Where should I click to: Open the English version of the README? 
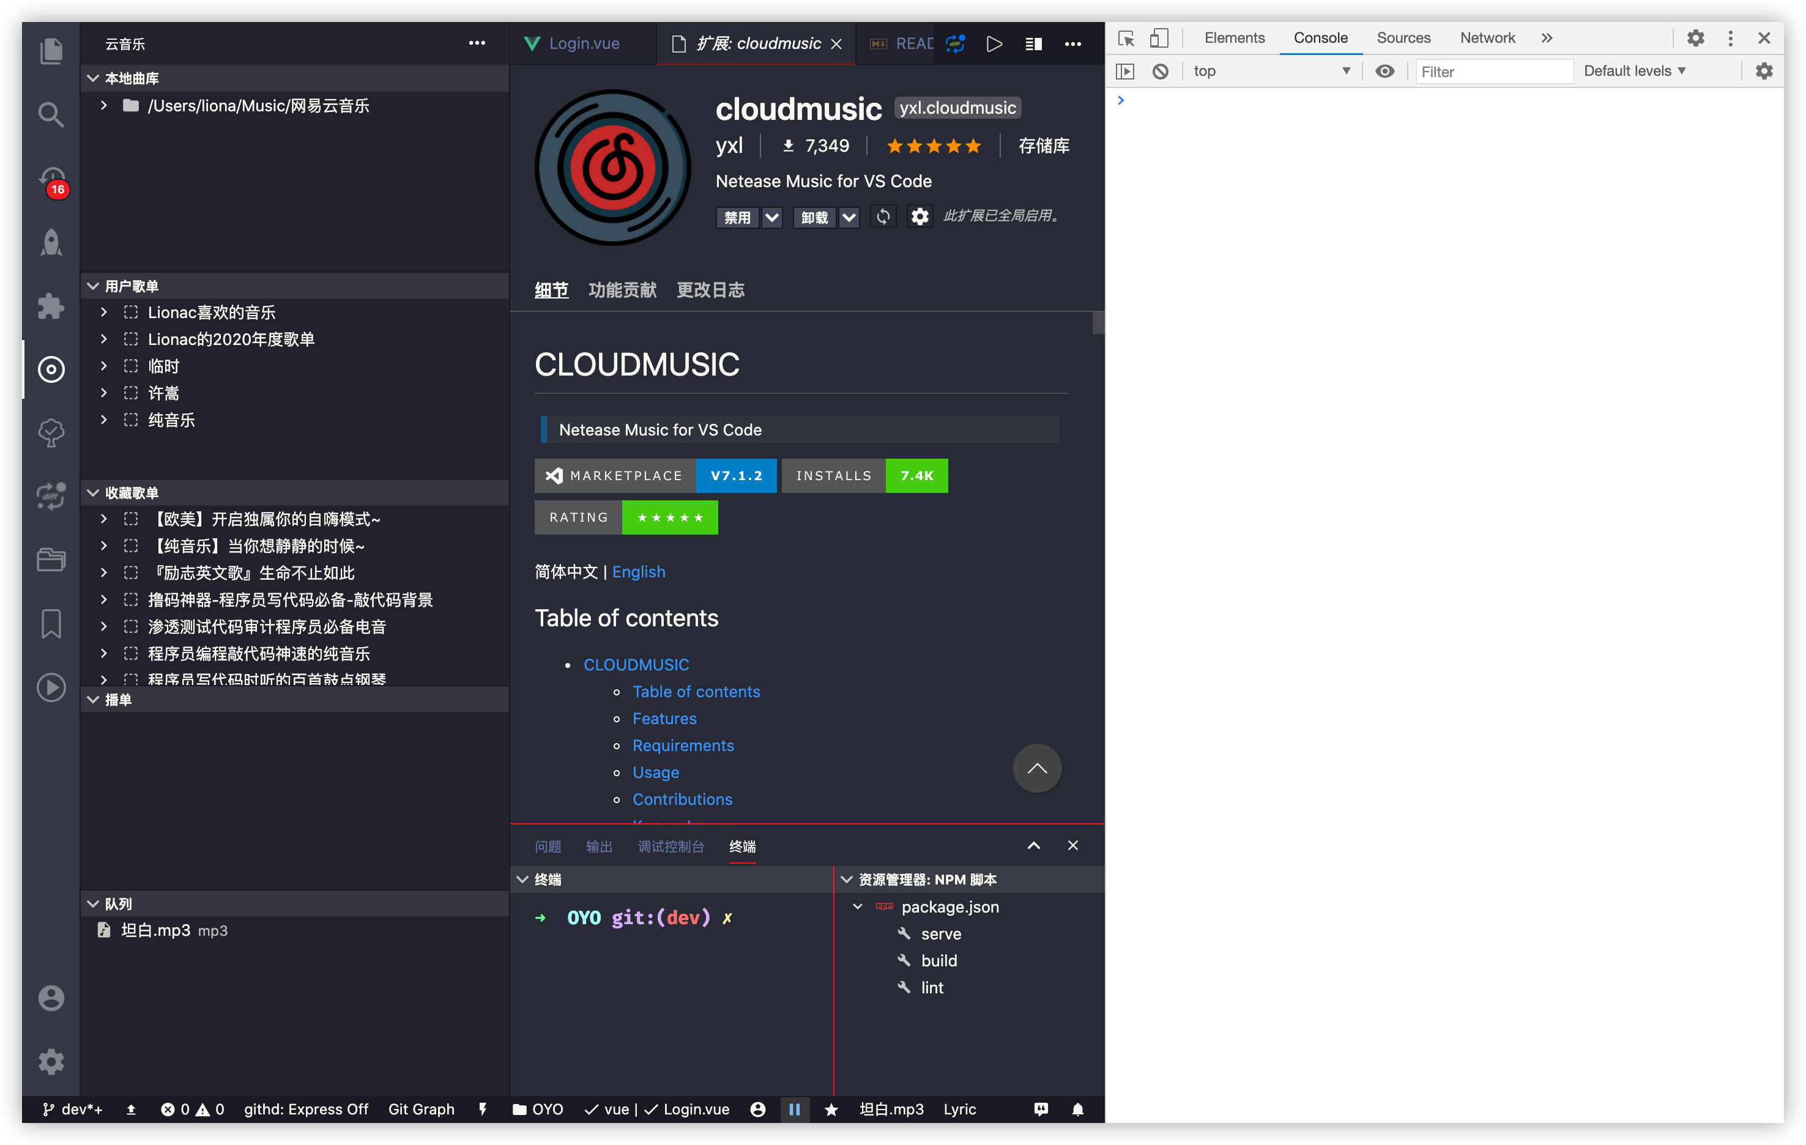639,571
